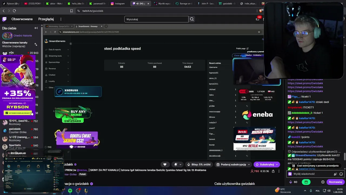The width and height of the screenshot is (346, 195).
Task: Click the Twitch search magnifier button
Action: click(x=192, y=19)
